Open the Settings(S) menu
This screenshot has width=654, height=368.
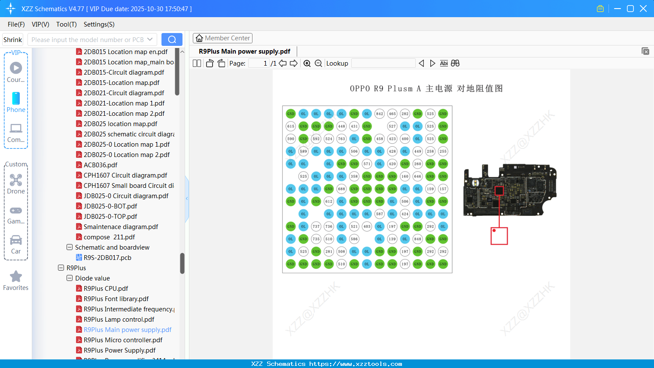[x=99, y=24]
